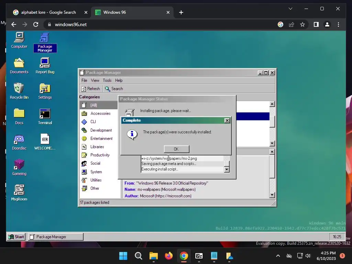Viewport: 352px width, 264px height.
Task: Click the Refresh toolbar button
Action: click(91, 89)
